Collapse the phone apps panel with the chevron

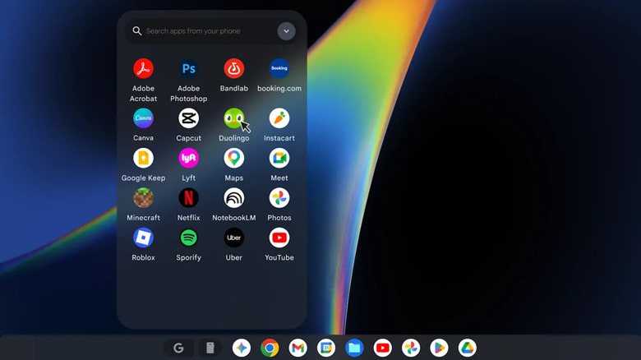click(286, 31)
